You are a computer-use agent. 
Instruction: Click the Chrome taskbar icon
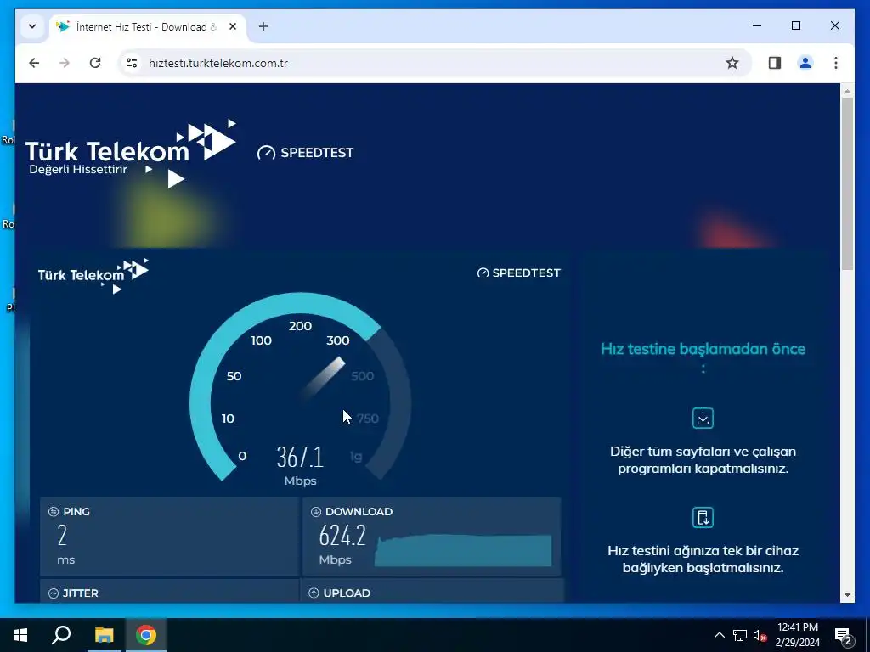[x=146, y=635]
